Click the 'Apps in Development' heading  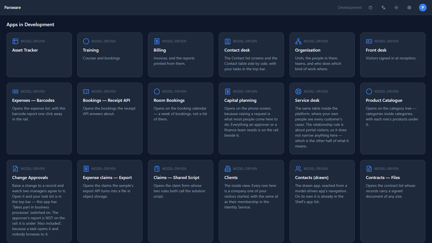[x=30, y=25]
